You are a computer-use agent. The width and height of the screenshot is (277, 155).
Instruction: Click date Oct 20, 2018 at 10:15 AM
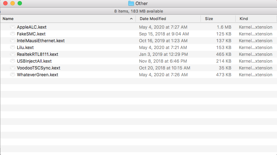point(165,68)
